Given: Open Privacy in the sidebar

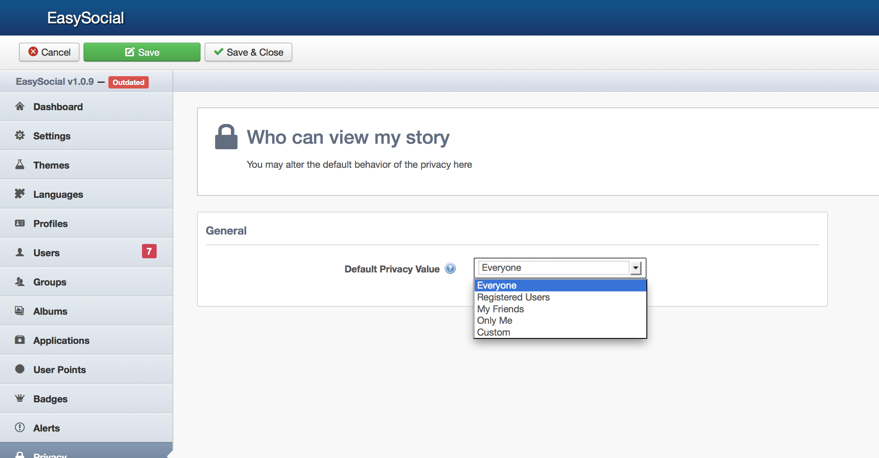Looking at the screenshot, I should tap(86, 451).
